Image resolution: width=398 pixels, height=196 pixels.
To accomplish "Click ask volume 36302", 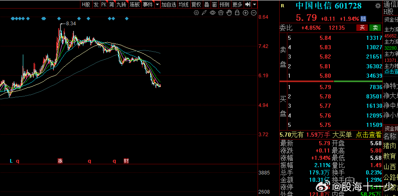I will pos(374,66).
